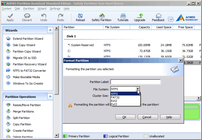202x140 pixels.
Task: Click the Migrate OS to SSD link
Action: click(25, 58)
